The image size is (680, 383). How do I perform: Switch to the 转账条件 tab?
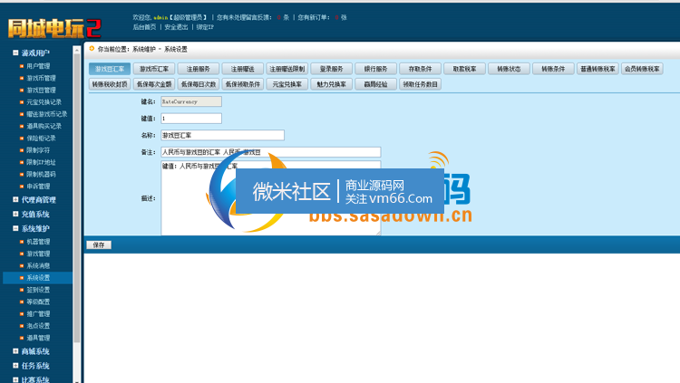pyautogui.click(x=553, y=69)
